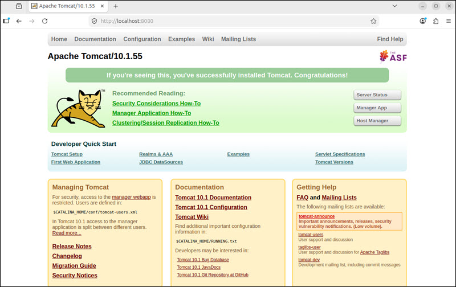Screen dimensions: 456x287
Task: Open Home in the Tomcat navigation bar
Action: pos(59,39)
